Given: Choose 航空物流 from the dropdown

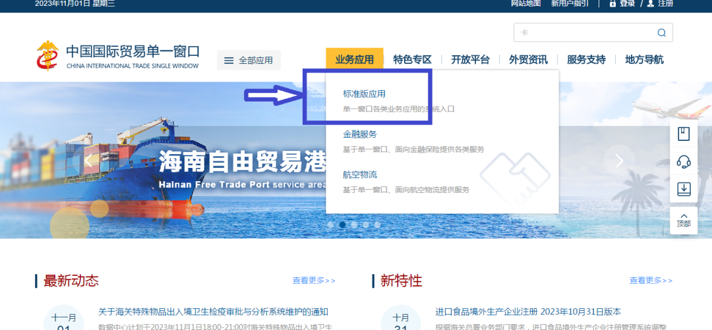Looking at the screenshot, I should (360, 175).
